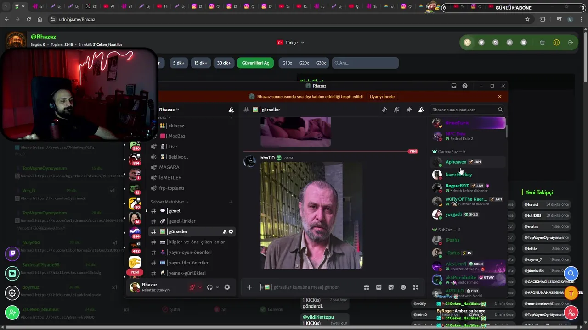Bookmark this page with the browser star
Viewport: 588px width, 330px height.
527,19
